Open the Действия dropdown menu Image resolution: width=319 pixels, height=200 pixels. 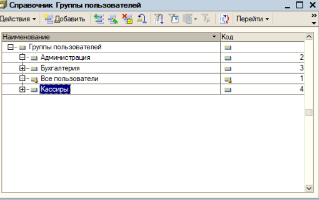18,19
